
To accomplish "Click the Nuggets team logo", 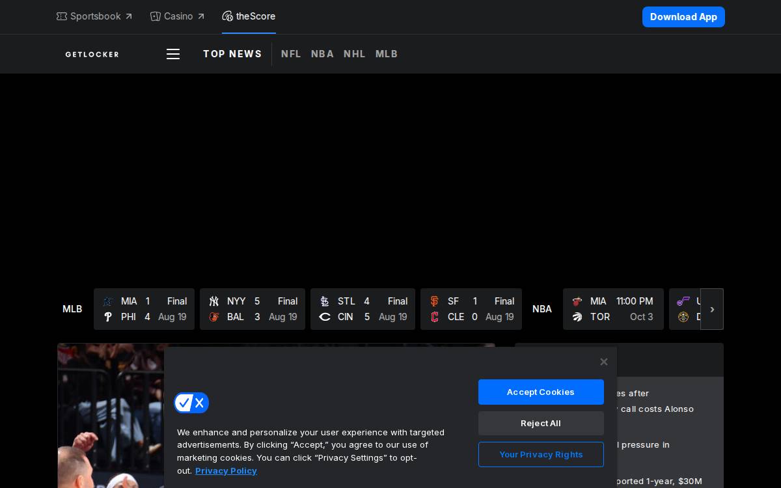I will coord(683,317).
